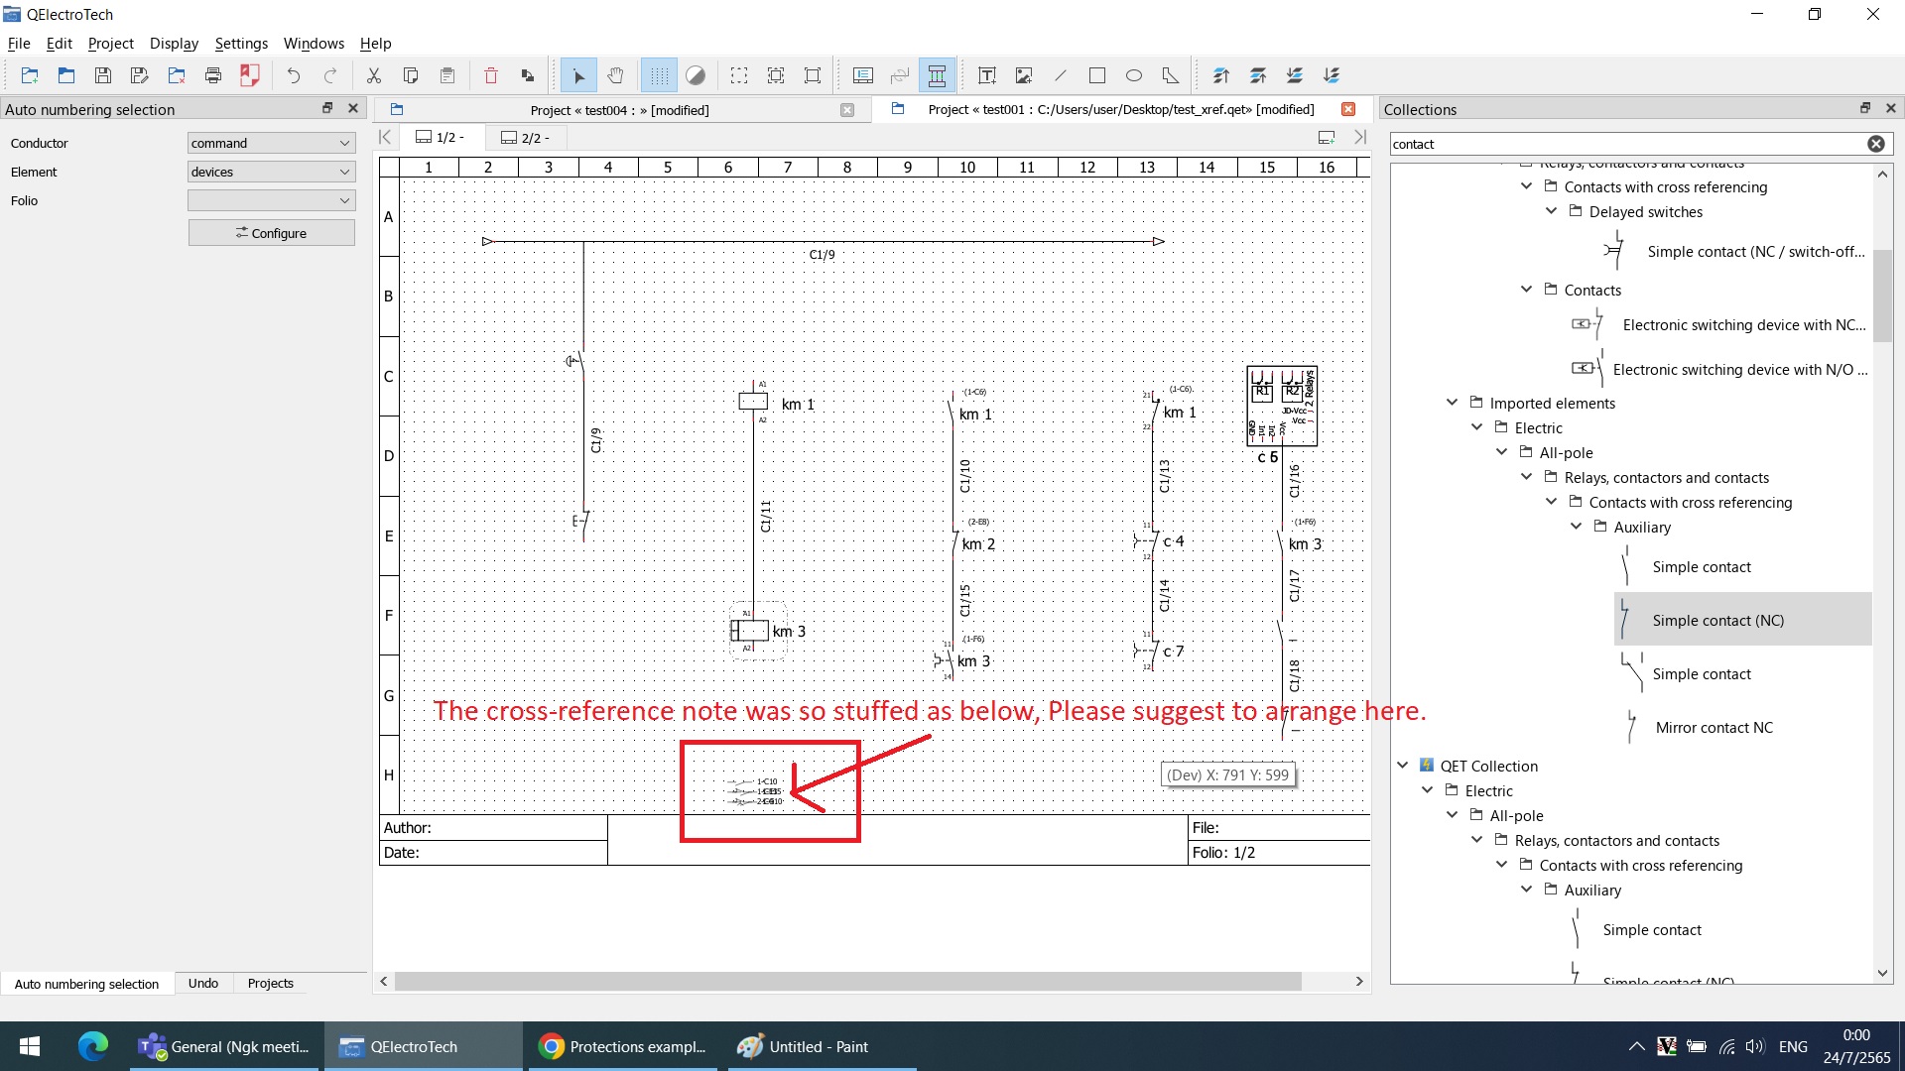Toggle the terminal strip toolbar button
Screen dimensions: 1905x1071
point(936,75)
